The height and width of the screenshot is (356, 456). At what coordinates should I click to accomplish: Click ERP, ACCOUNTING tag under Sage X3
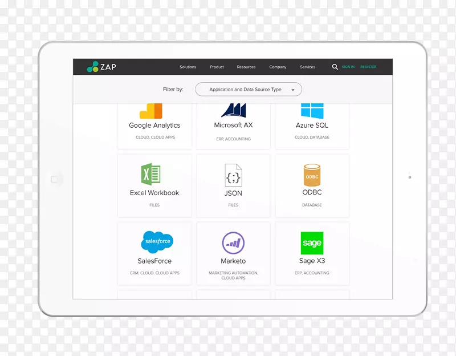(x=312, y=273)
